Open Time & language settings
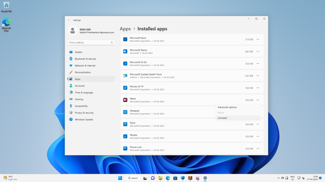The width and height of the screenshot is (325, 182). (x=91, y=93)
